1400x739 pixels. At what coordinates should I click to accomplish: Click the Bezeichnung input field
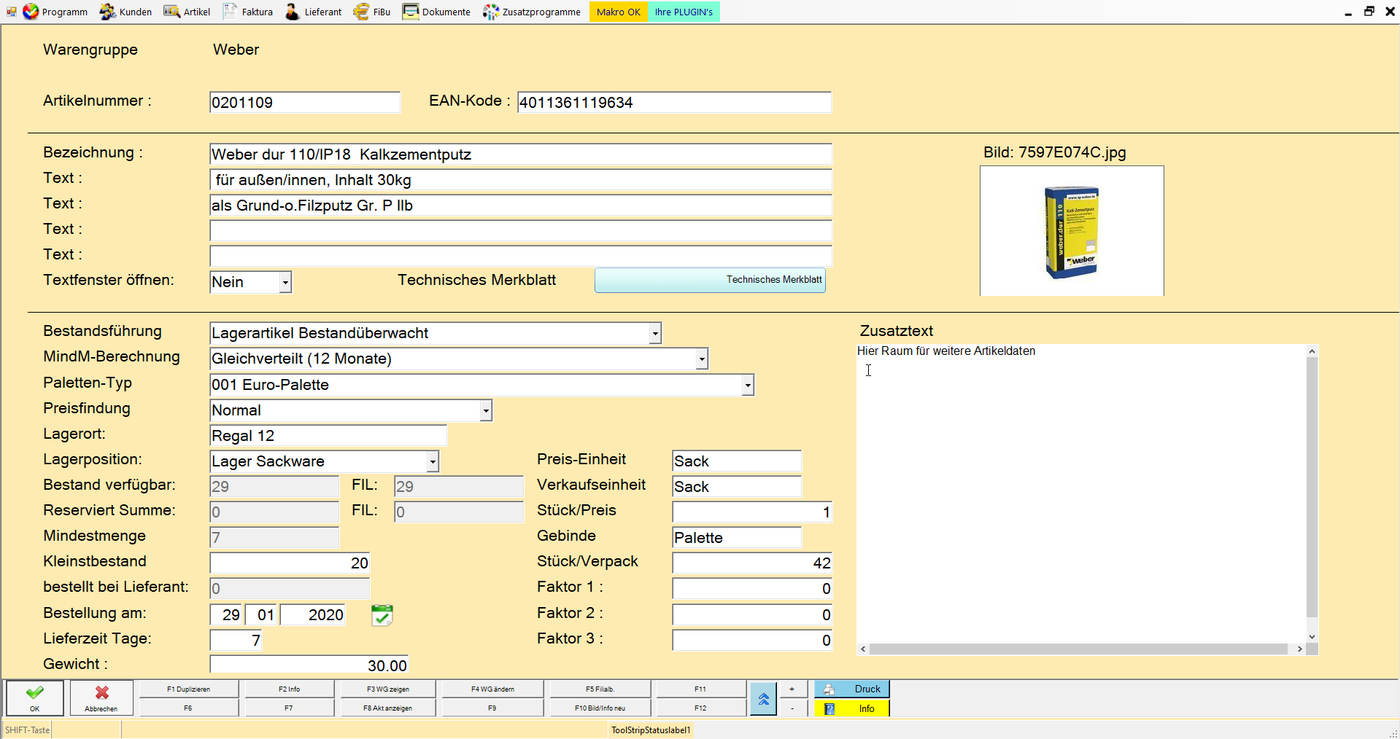[521, 155]
